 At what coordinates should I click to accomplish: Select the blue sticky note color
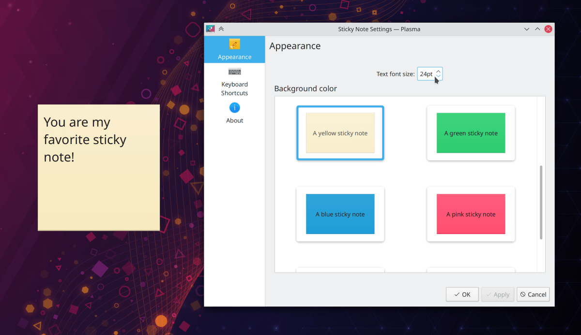[340, 214]
